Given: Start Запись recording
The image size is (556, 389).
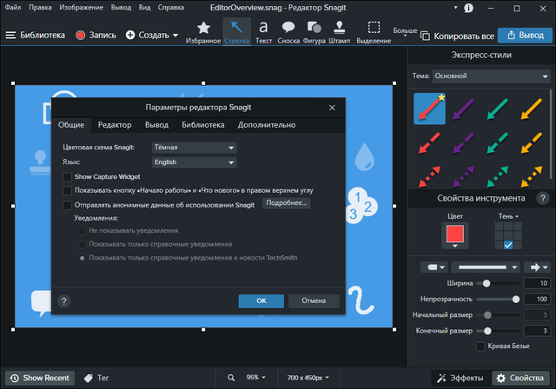Looking at the screenshot, I should pos(96,35).
